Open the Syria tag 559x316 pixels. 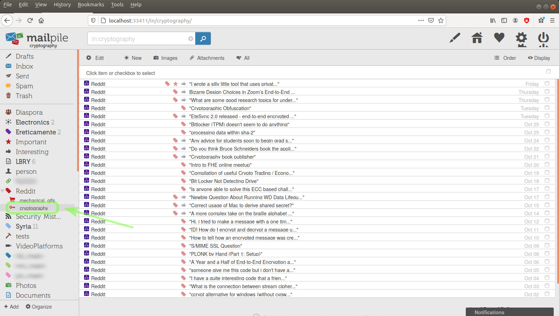23,226
